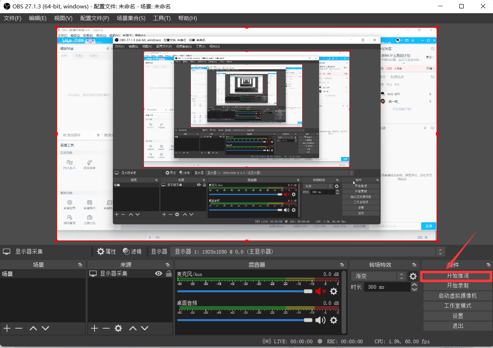
Task: Open transition properties gear icon
Action: pos(413,276)
